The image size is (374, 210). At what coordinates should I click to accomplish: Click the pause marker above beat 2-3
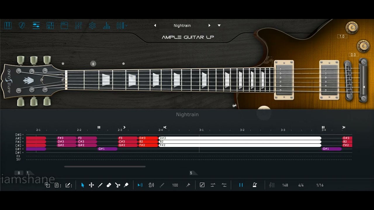tap(99, 127)
